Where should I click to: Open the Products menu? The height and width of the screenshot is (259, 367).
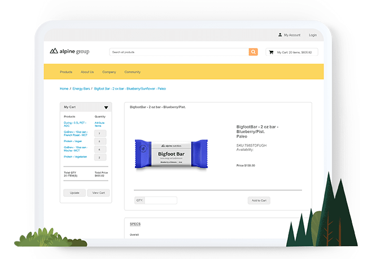66,72
